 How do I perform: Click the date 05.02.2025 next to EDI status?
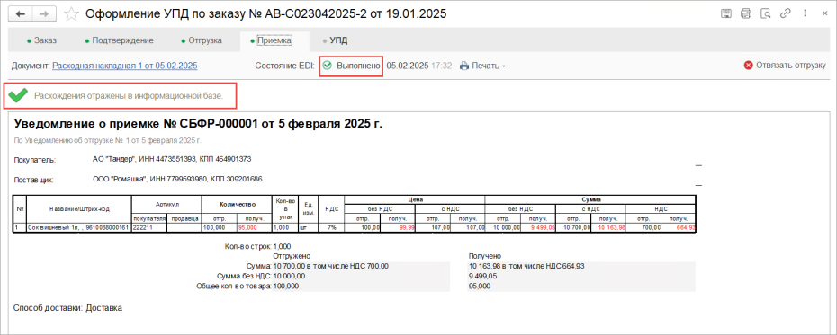[x=408, y=66]
